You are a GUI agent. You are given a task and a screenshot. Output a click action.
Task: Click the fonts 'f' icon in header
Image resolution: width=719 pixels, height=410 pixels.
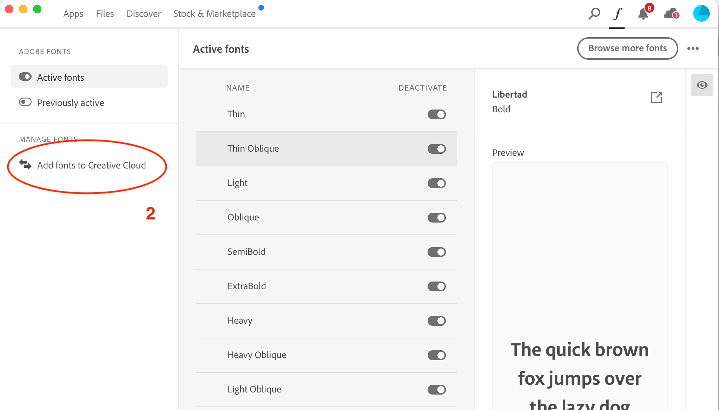pos(617,14)
